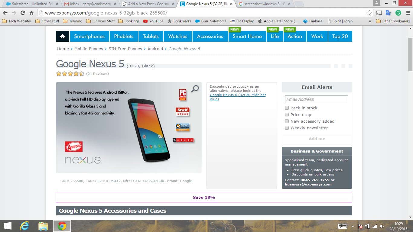Open Windows Start button

[8, 226]
